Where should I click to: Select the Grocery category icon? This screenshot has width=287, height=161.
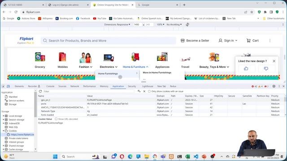click(x=40, y=57)
